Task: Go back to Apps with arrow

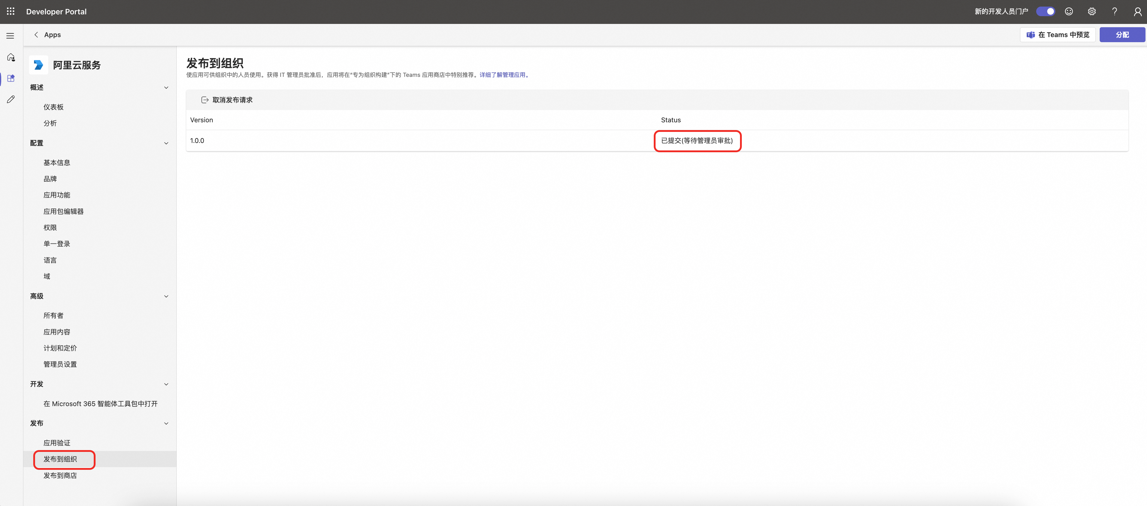Action: pyautogui.click(x=36, y=35)
